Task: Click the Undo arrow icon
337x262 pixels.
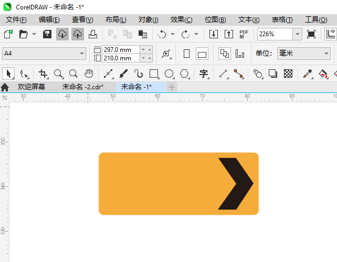Action: coord(162,34)
